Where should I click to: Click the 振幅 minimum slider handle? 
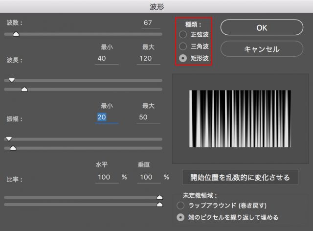(x=8, y=139)
